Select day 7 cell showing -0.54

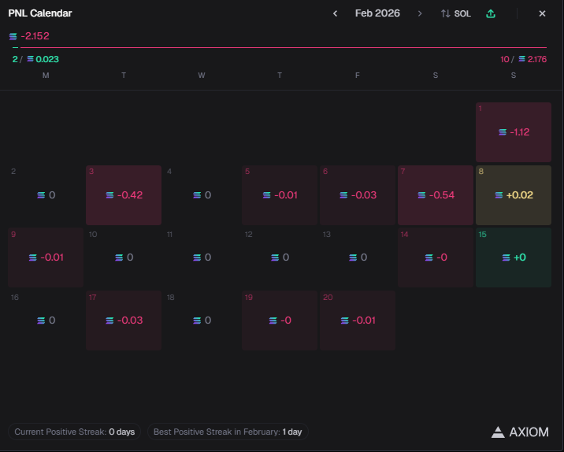(436, 195)
